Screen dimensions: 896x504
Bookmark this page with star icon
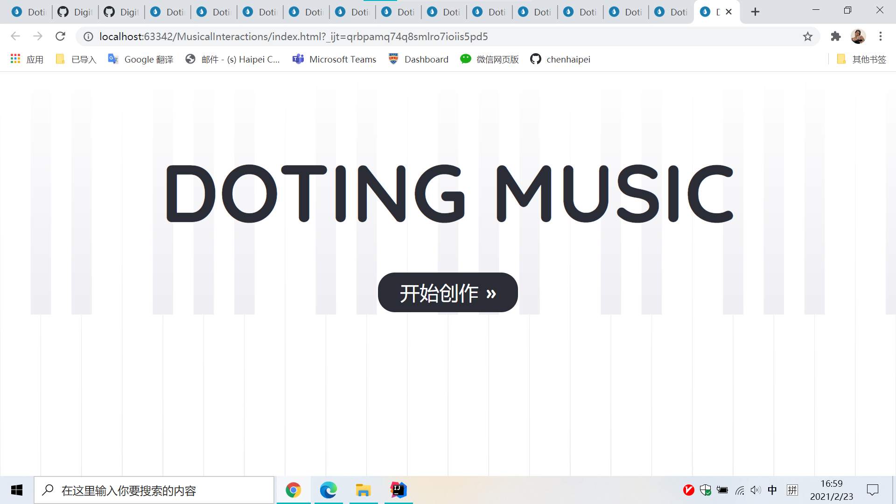coord(808,36)
